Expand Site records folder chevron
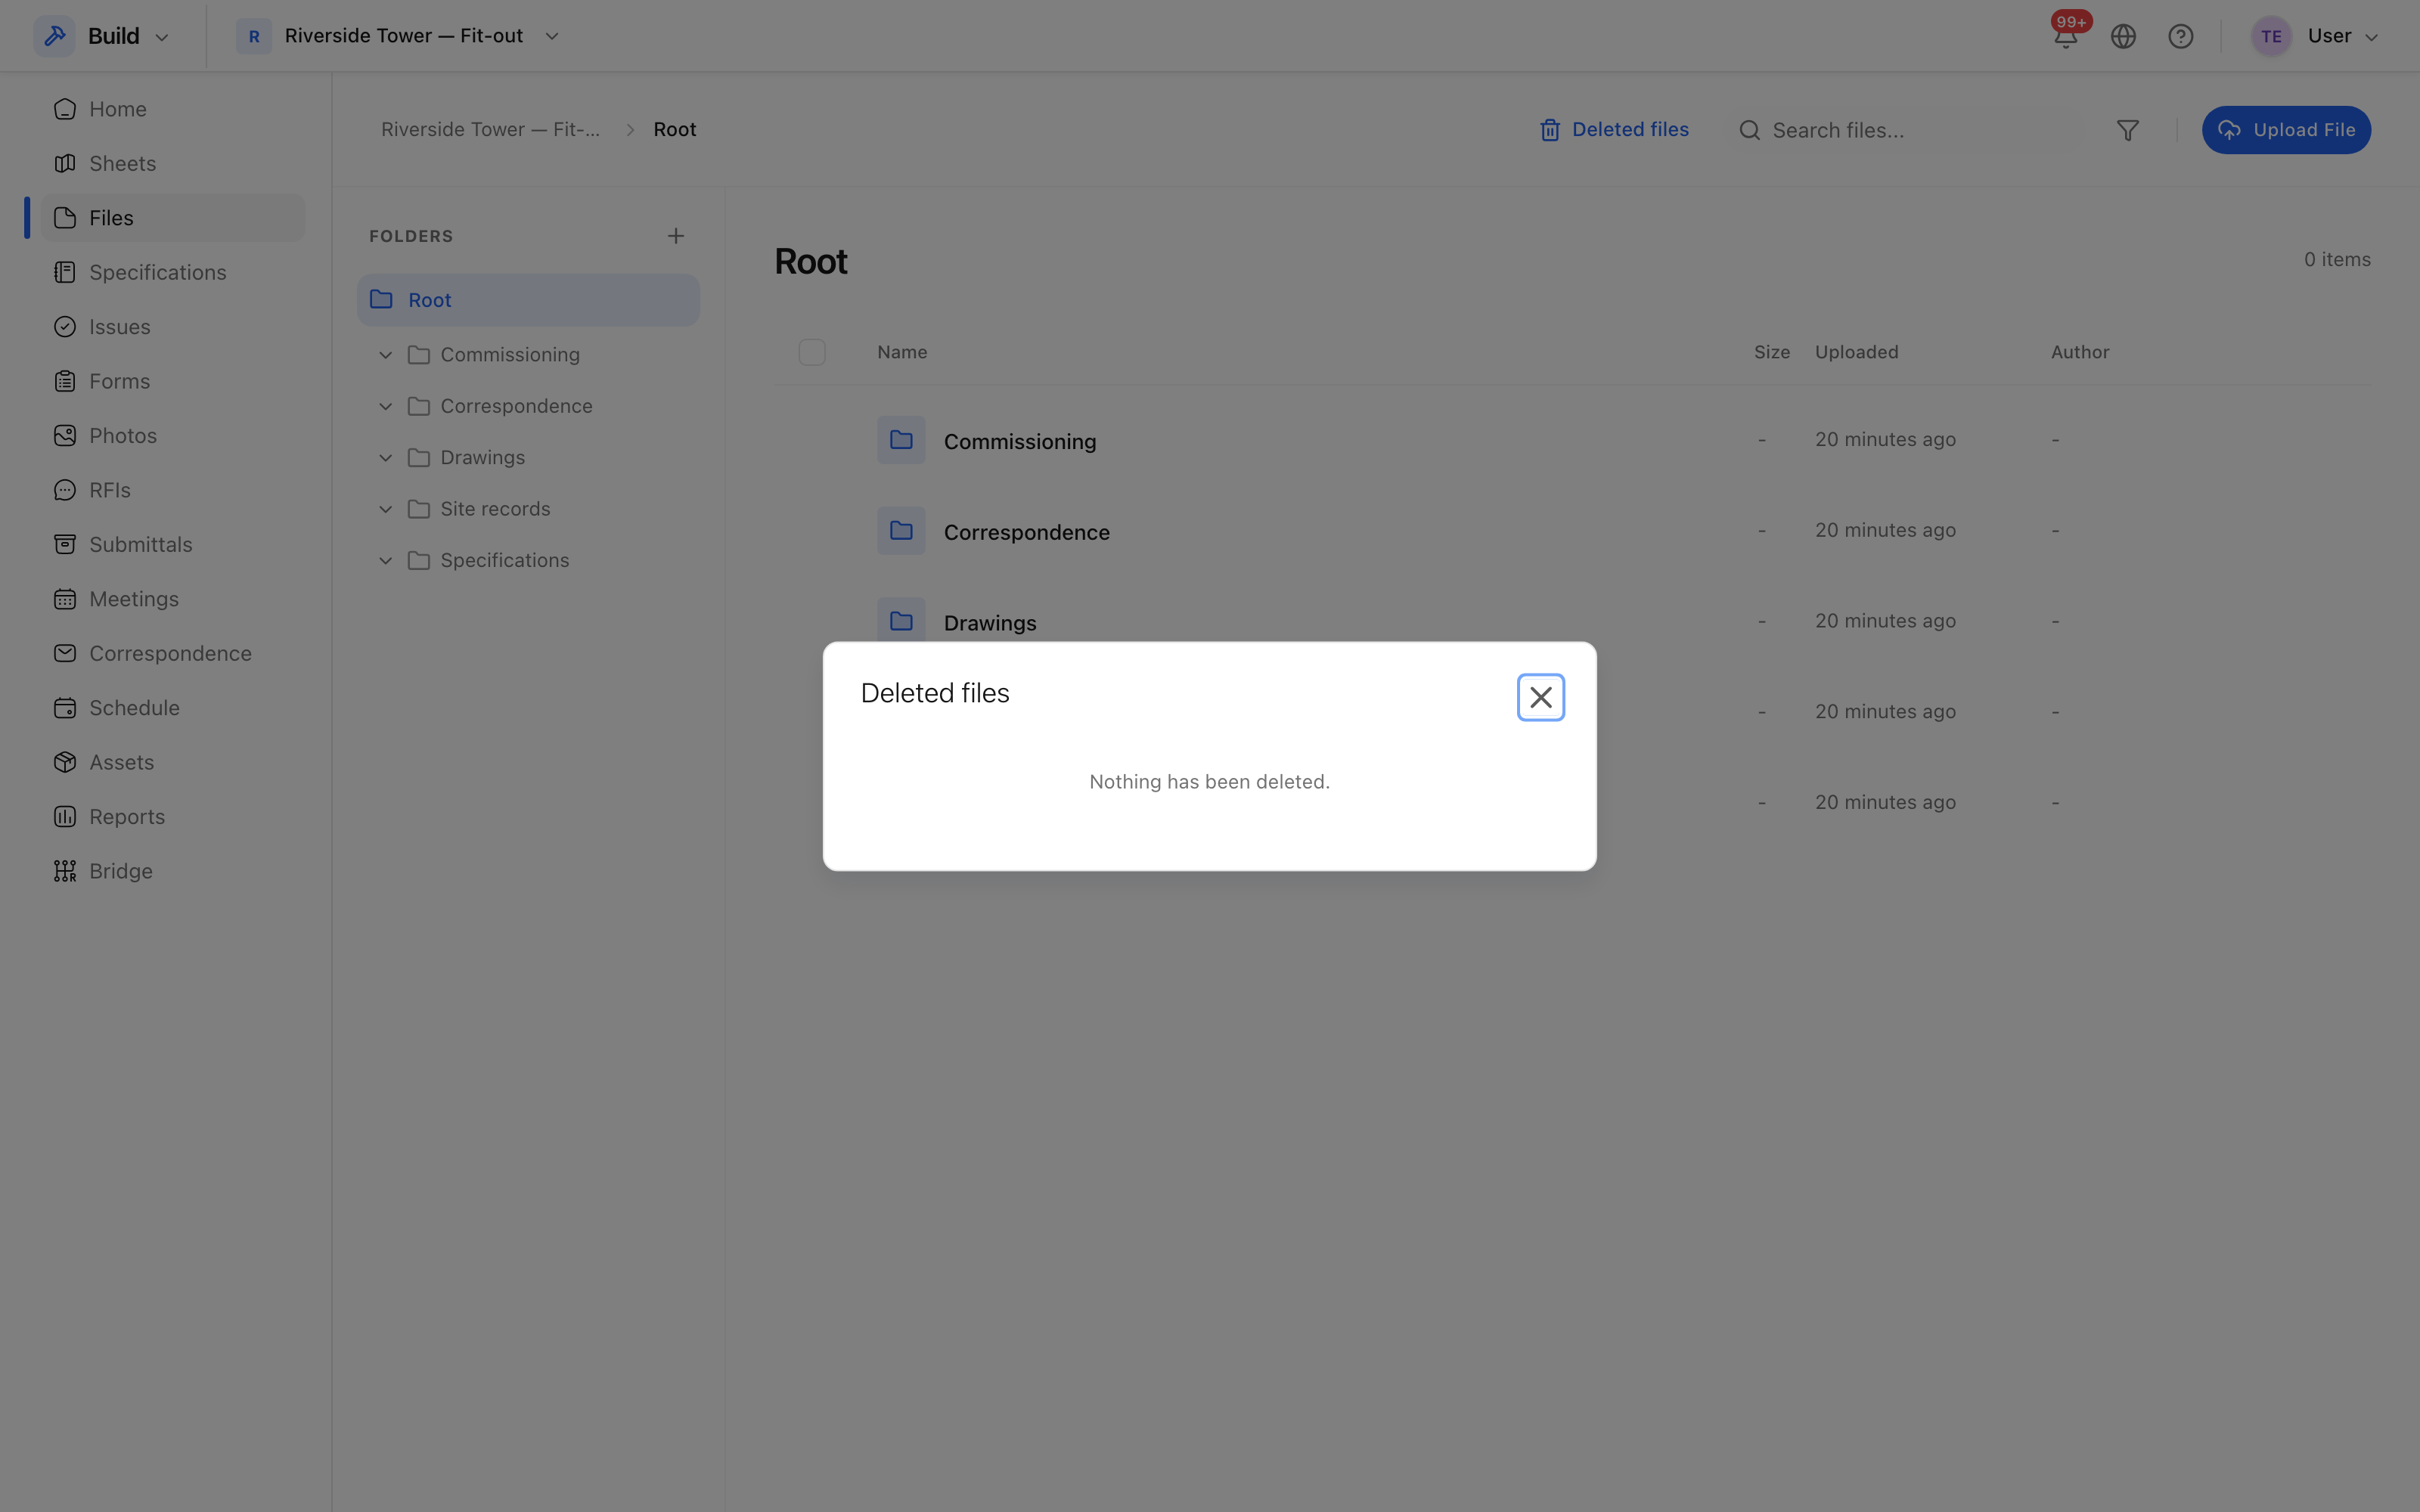Screen dimensions: 2420x1512 pos(385,509)
